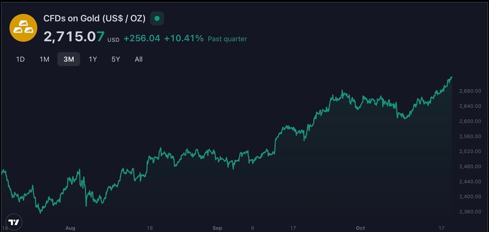
Task: Show the 1Y price history
Action: tap(93, 59)
